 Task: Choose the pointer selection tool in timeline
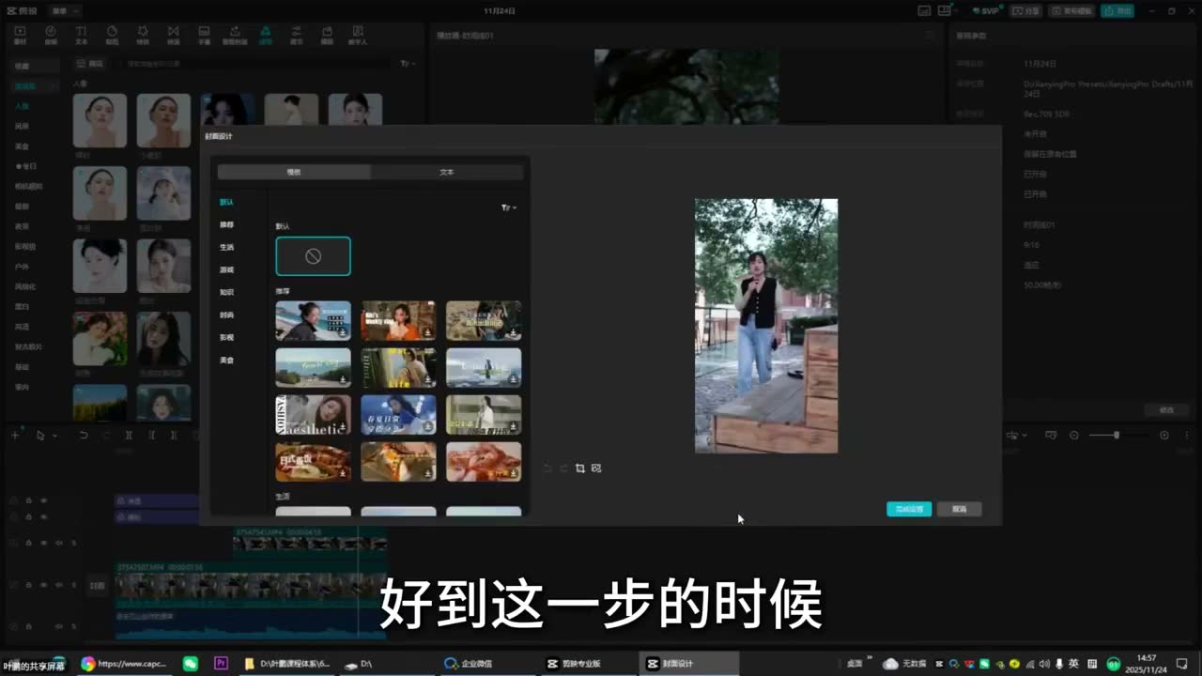40,436
